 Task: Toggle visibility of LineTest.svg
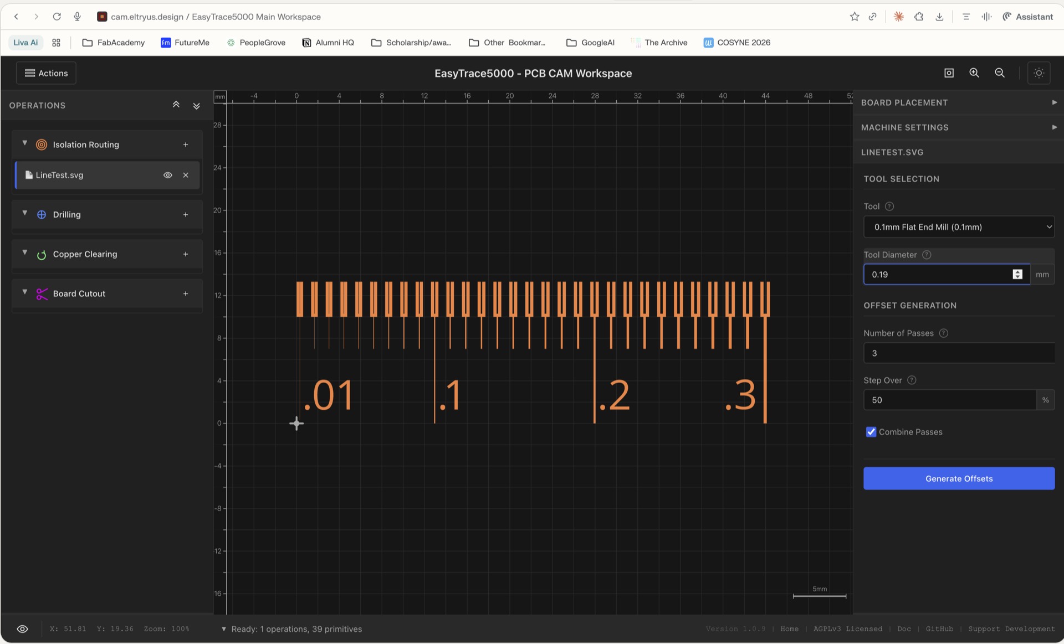coord(168,175)
